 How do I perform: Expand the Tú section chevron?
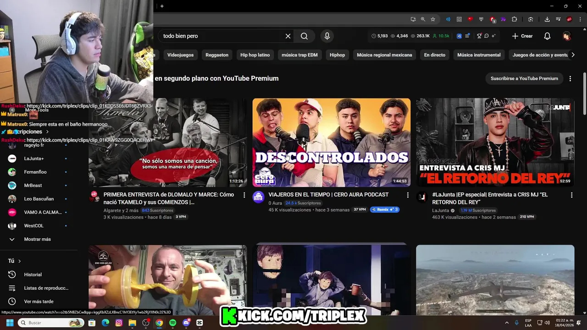[x=19, y=261]
